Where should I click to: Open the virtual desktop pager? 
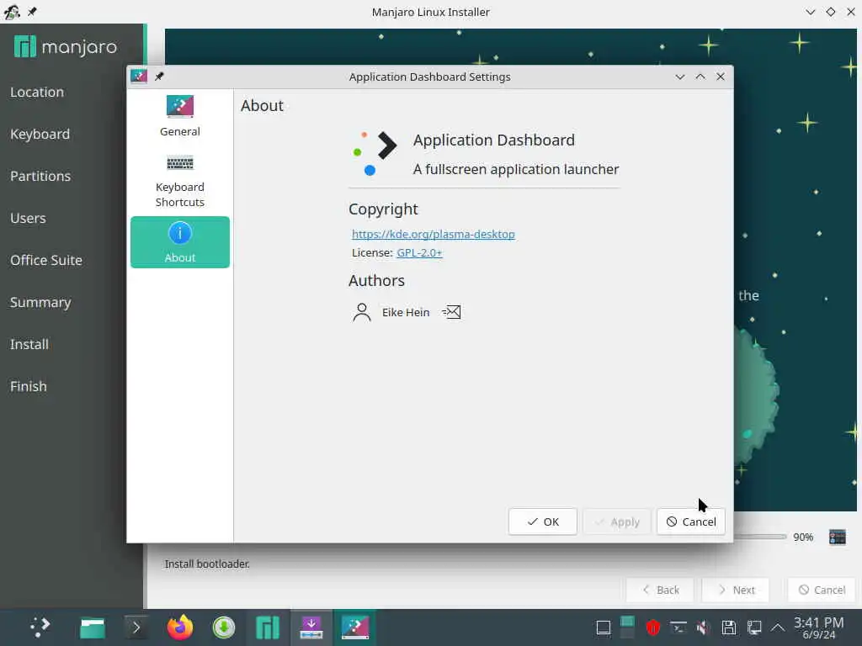627,627
